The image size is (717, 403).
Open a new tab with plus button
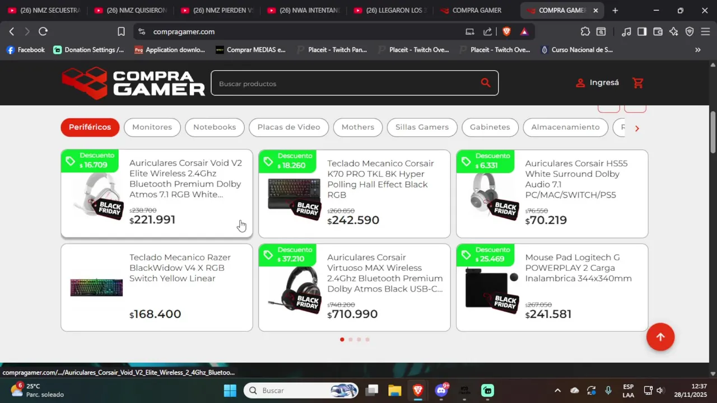(x=615, y=11)
